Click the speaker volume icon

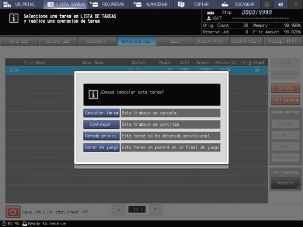pos(281,4)
